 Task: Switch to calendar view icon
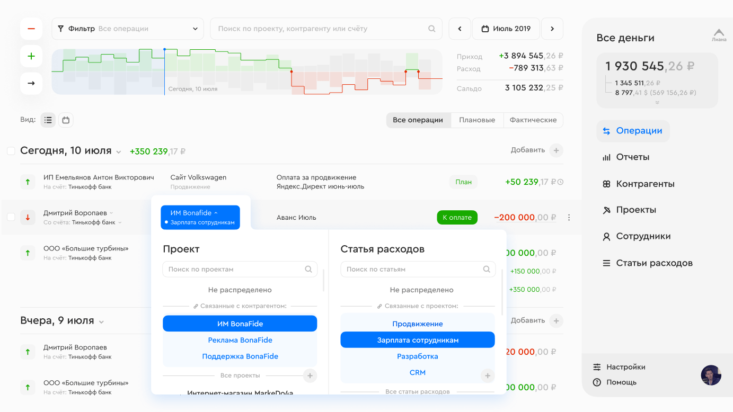[x=66, y=120]
